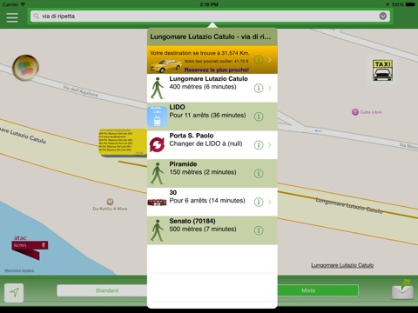
Task: Expand bus 30 step chevron
Action: (x=270, y=202)
